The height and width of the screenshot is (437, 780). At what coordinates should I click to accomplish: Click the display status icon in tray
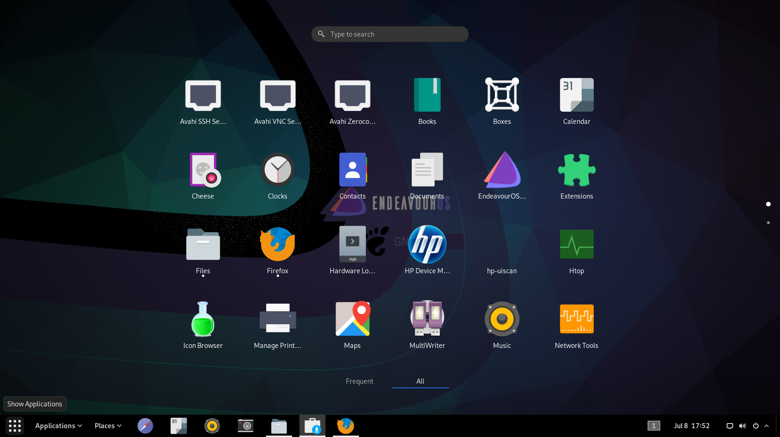730,426
